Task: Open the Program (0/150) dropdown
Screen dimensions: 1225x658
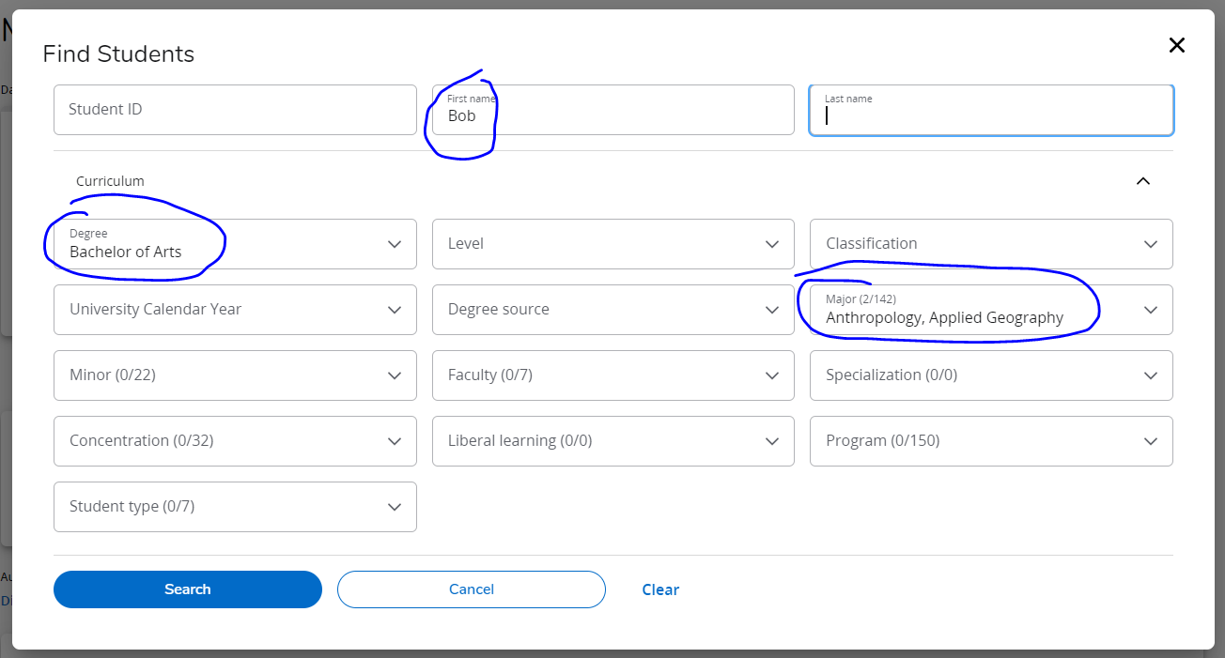Action: 991,441
